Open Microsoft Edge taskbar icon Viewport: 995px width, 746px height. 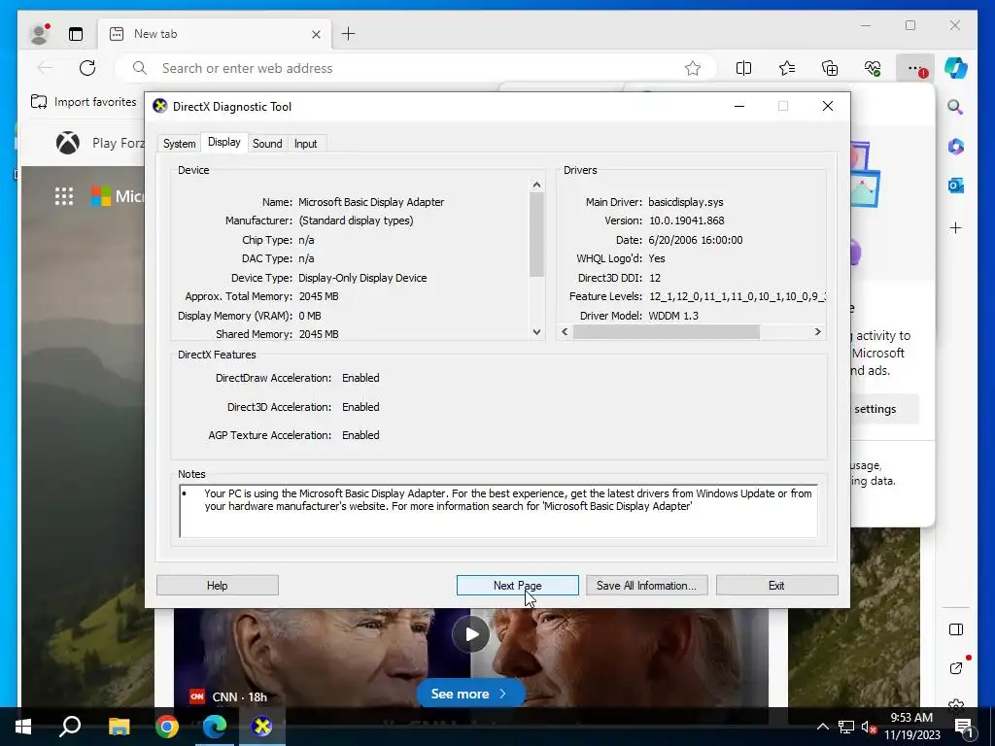(x=215, y=727)
